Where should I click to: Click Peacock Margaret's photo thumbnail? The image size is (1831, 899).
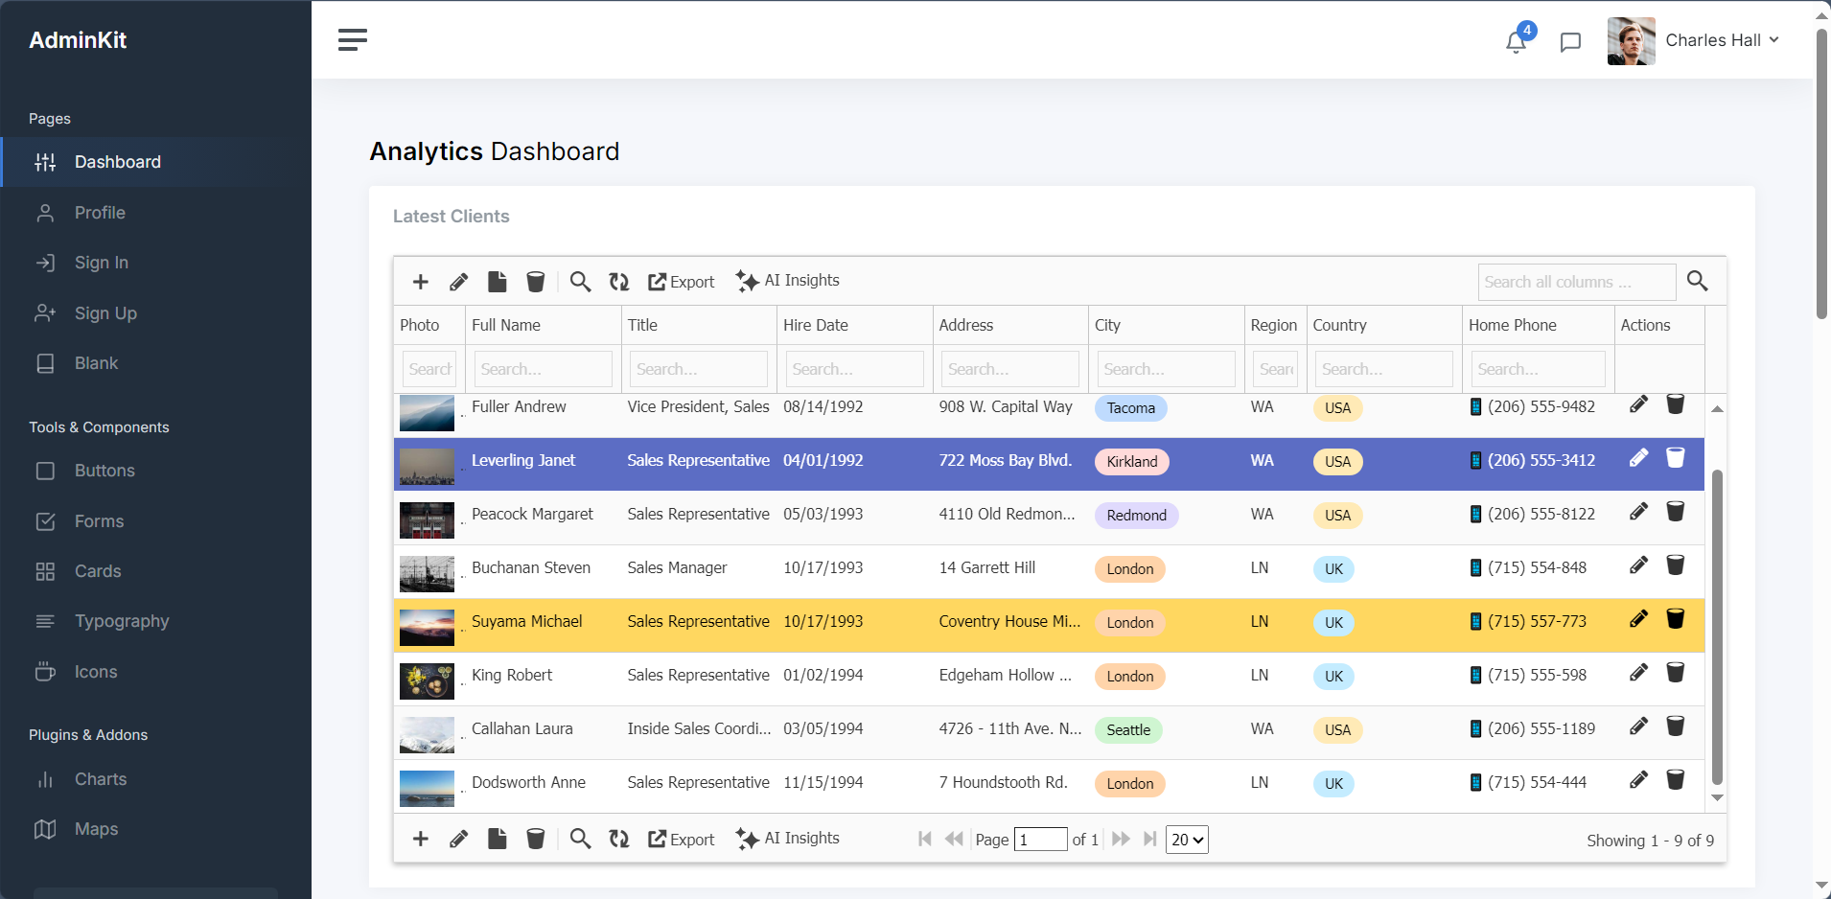click(427, 519)
